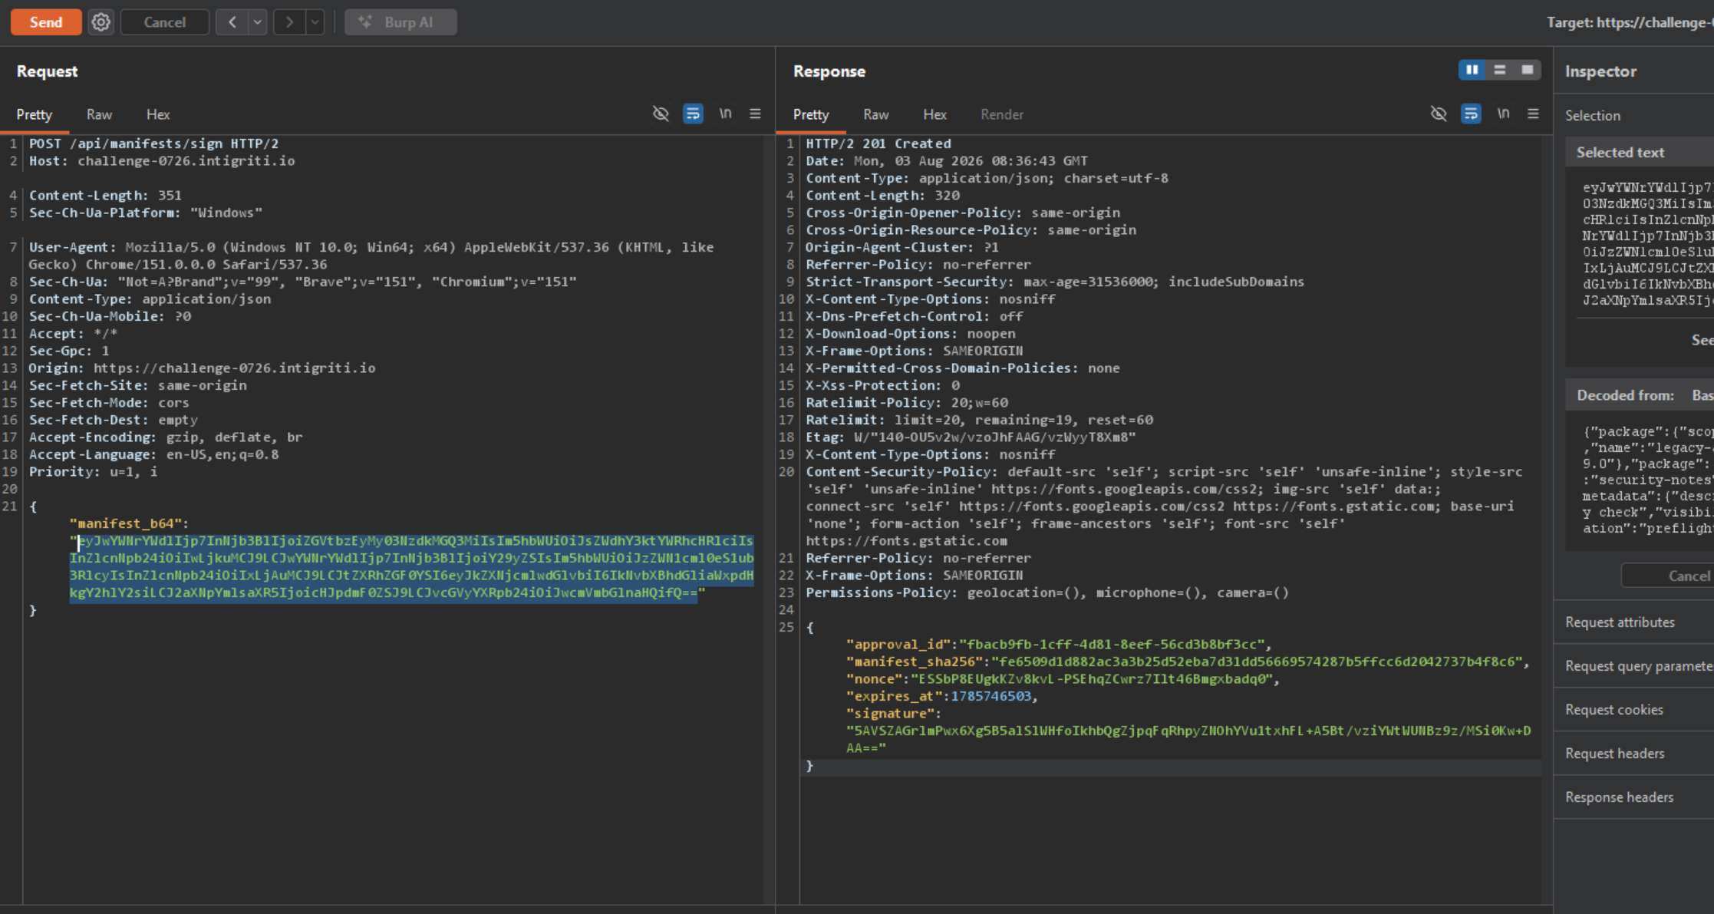Click the Selection heading in Inspector
The width and height of the screenshot is (1714, 914).
[1593, 116]
